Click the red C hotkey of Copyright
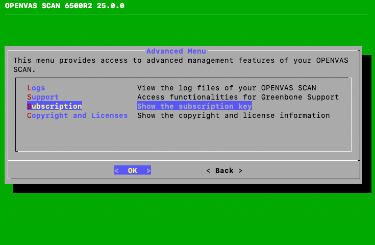The height and width of the screenshot is (245, 375). pyautogui.click(x=29, y=115)
